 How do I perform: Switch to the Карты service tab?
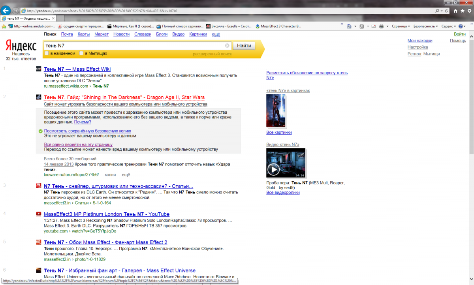pos(84,34)
